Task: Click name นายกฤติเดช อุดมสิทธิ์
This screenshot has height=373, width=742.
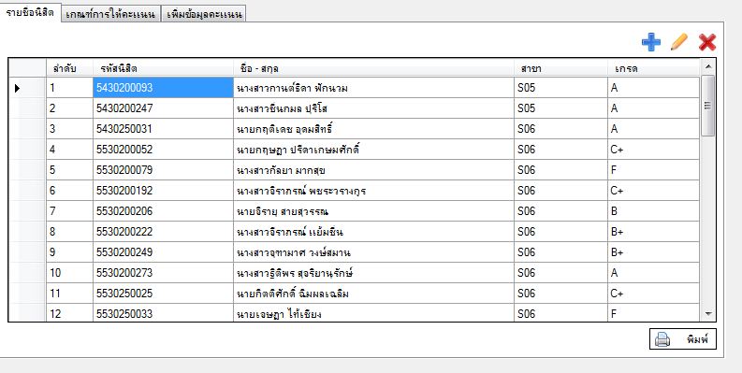Action: click(x=374, y=129)
